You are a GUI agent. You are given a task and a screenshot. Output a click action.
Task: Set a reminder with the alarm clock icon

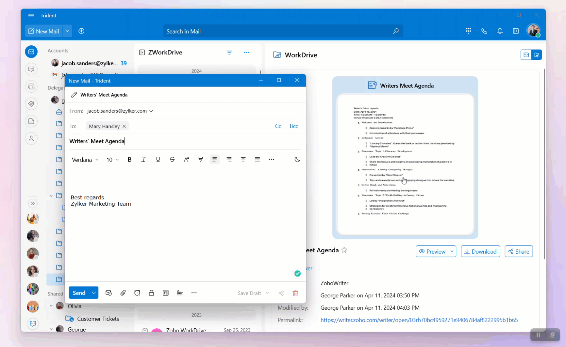pos(137,293)
